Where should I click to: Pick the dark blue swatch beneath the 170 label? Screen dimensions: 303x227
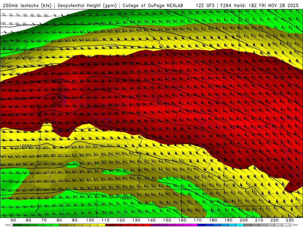pyautogui.click(x=201, y=225)
